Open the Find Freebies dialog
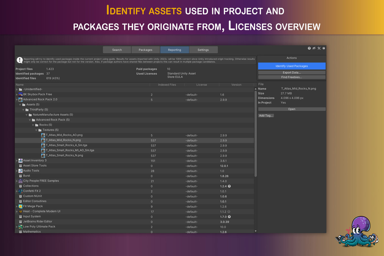 [292, 77]
